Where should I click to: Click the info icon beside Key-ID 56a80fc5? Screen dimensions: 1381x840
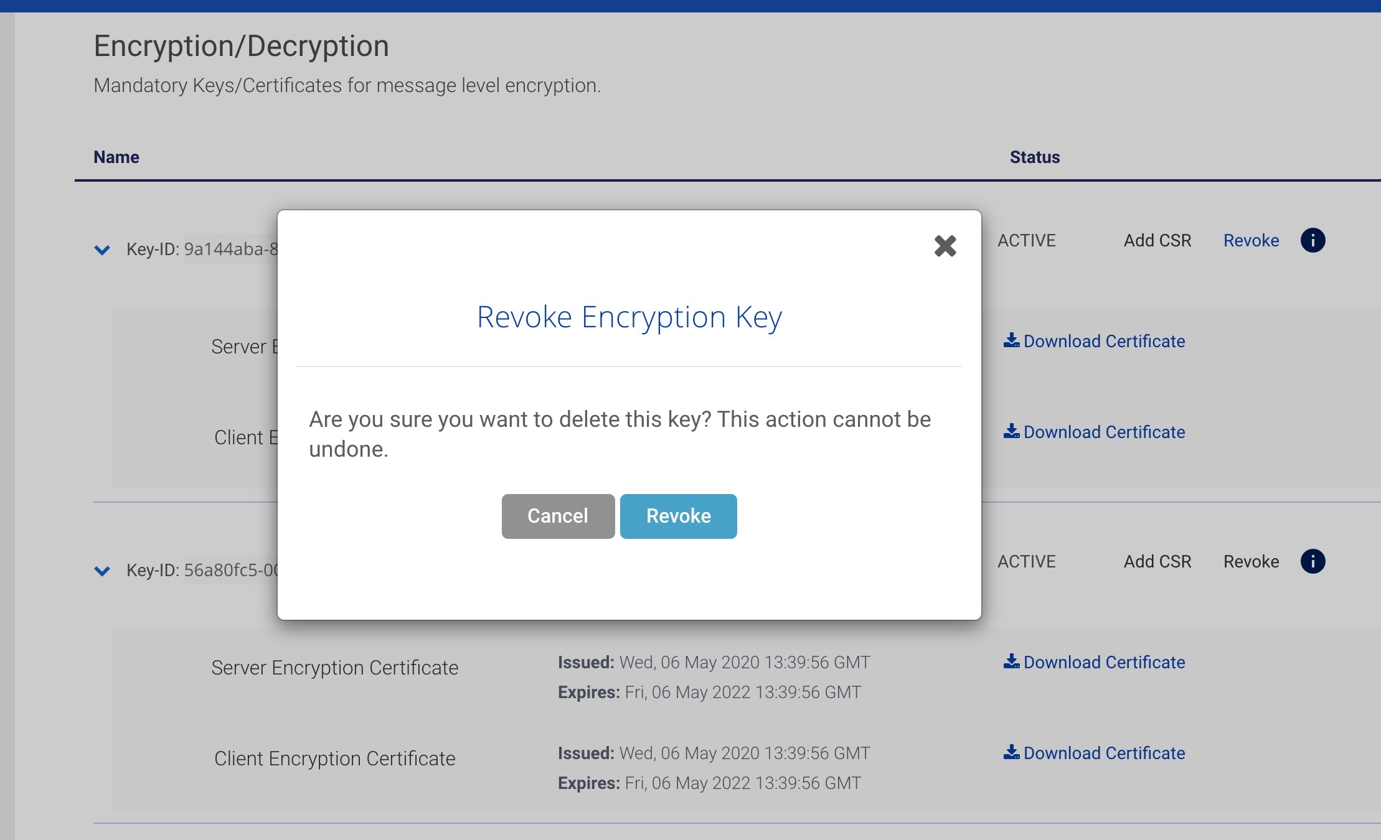coord(1313,562)
